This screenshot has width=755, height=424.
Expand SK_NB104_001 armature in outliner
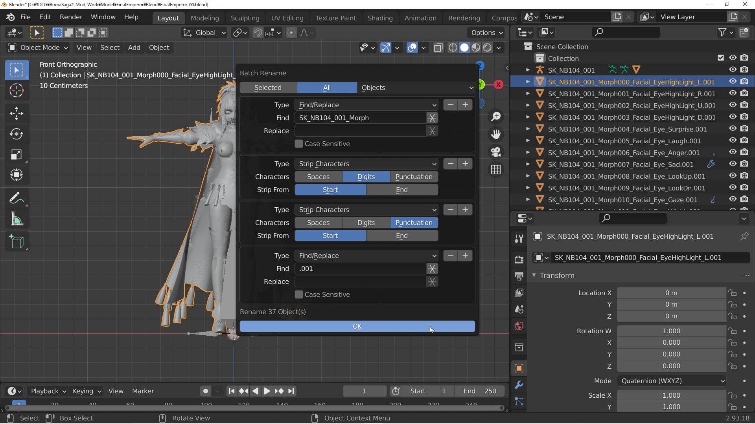pos(528,70)
